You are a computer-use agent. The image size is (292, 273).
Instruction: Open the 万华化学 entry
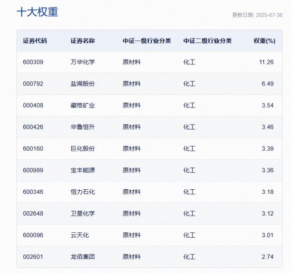(x=83, y=62)
